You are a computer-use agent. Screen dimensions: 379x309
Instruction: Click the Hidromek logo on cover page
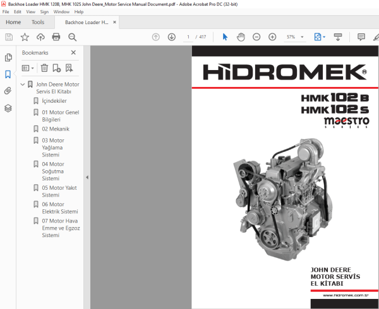285,72
